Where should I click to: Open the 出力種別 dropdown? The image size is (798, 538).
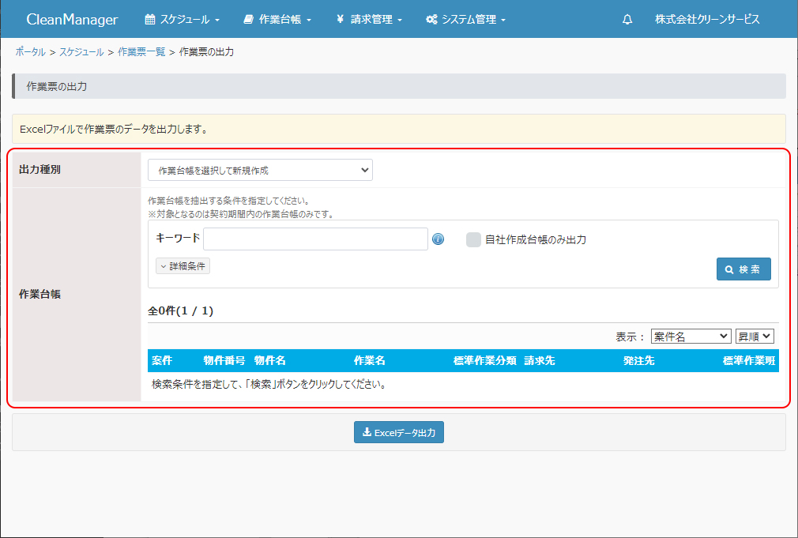260,170
